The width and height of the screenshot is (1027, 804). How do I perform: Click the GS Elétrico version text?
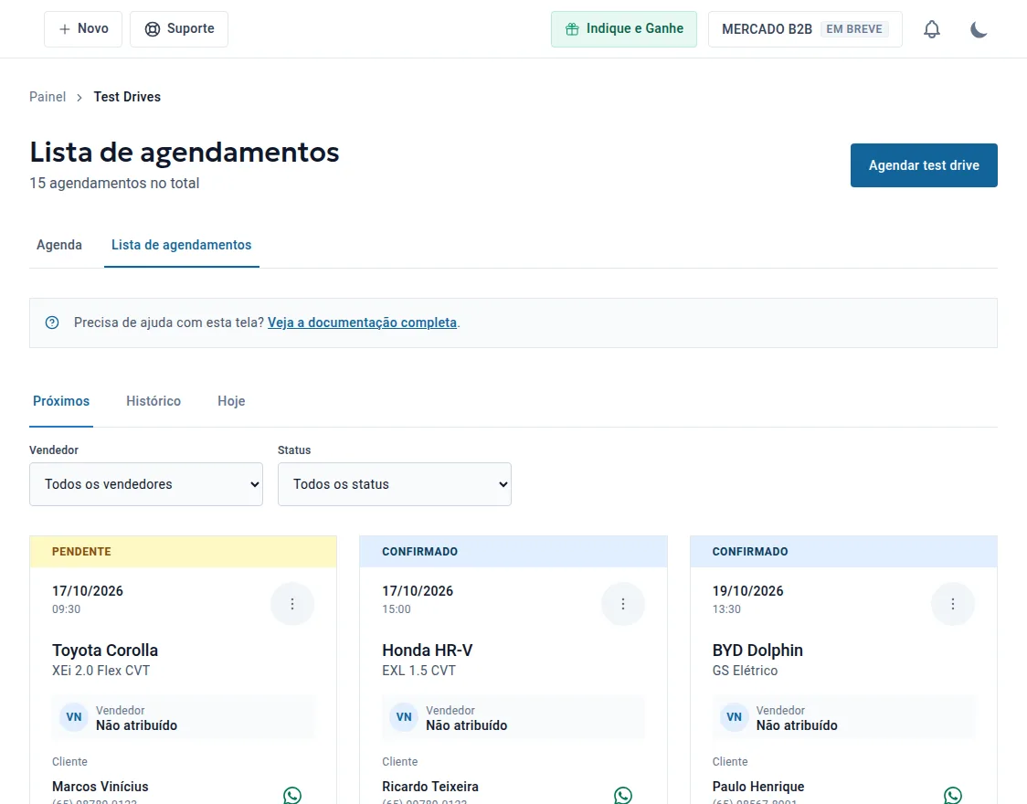coord(745,671)
